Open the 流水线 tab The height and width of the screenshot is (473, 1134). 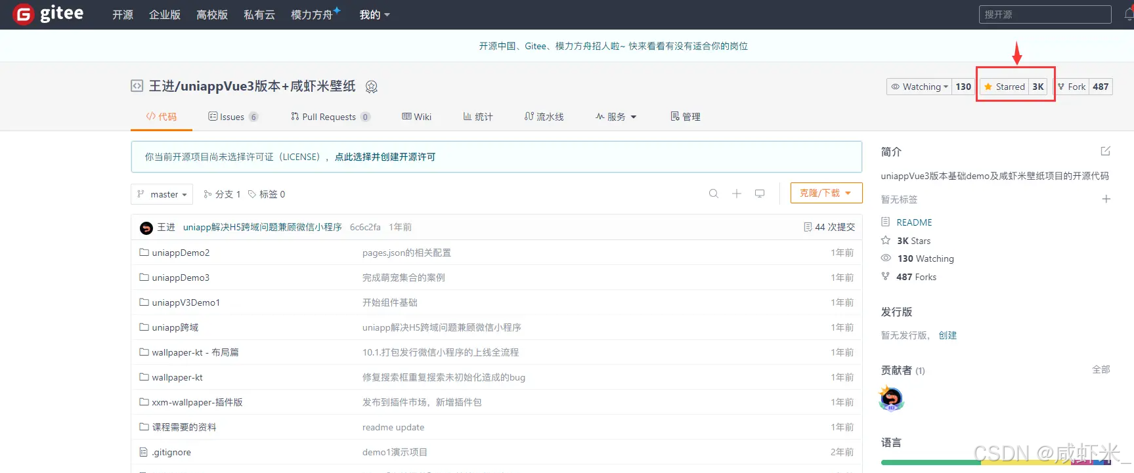click(544, 117)
